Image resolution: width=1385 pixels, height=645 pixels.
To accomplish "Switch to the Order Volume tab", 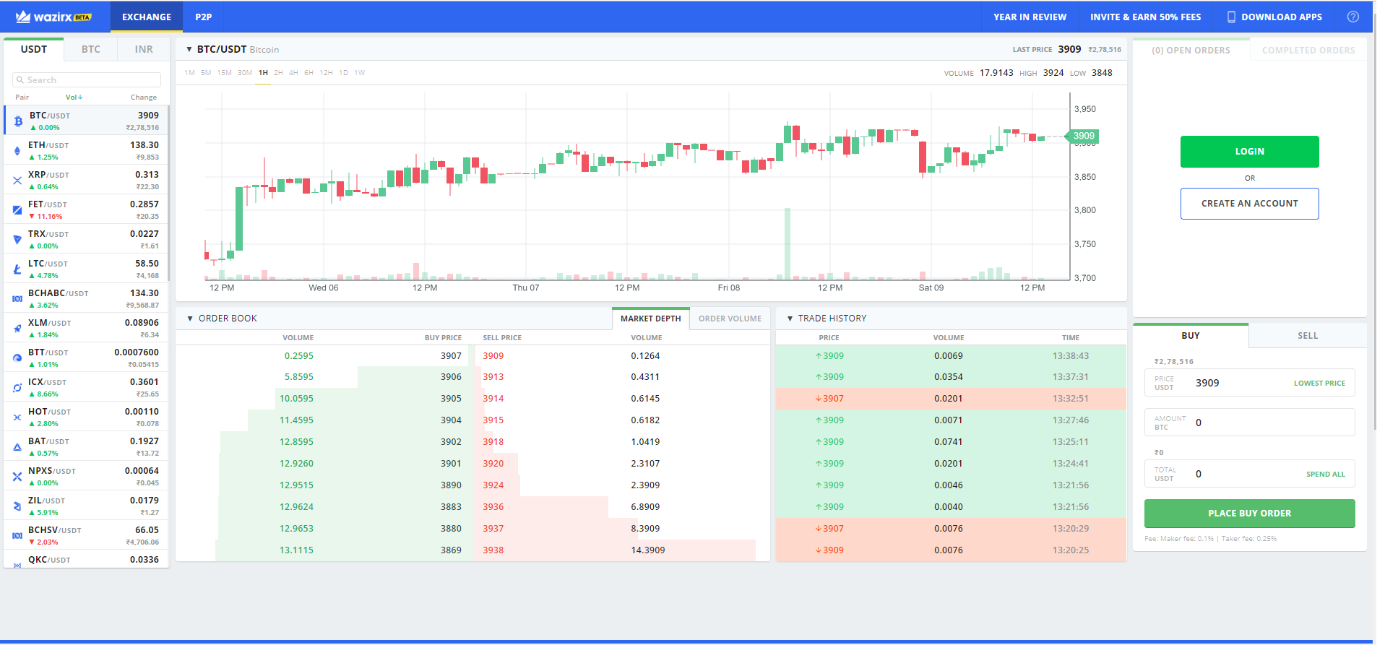I will pyautogui.click(x=730, y=319).
